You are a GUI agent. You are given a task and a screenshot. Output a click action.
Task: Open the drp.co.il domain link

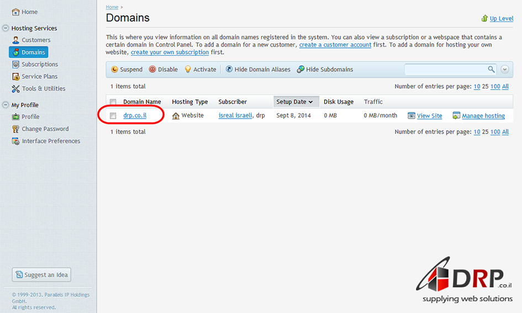pos(135,116)
